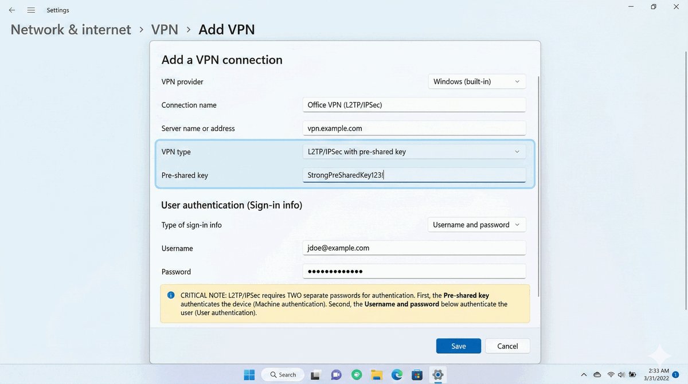Click the Pre-shared key input field

coord(413,175)
